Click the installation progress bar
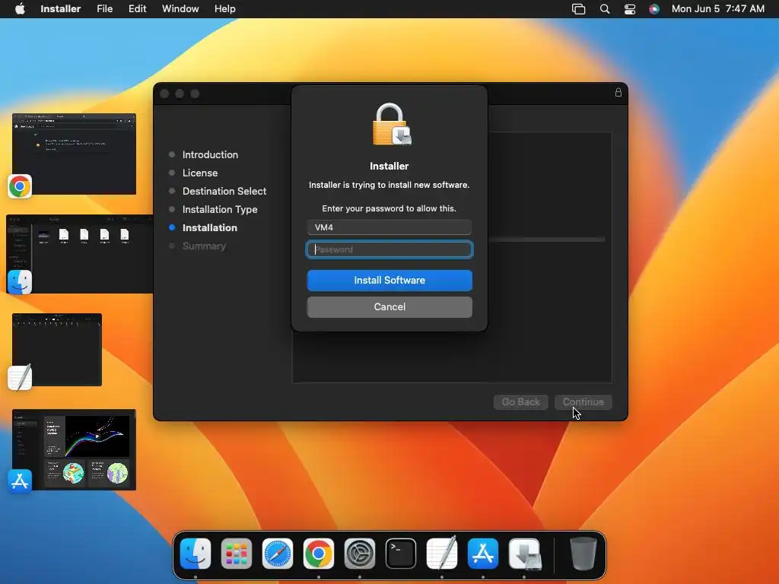 546,240
